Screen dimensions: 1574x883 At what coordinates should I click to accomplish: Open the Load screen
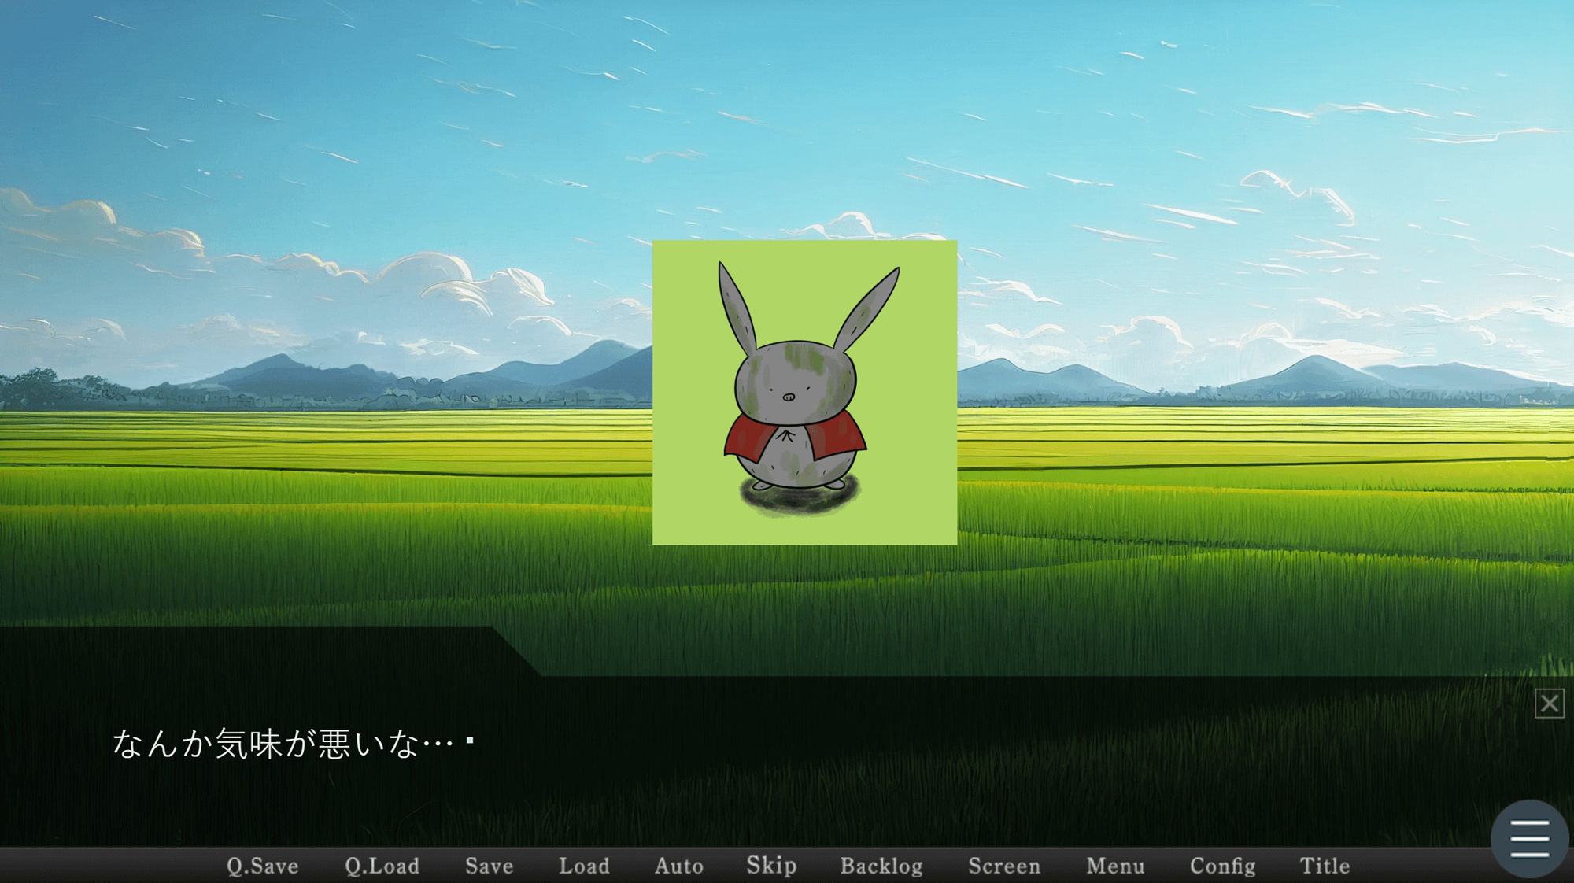point(584,866)
